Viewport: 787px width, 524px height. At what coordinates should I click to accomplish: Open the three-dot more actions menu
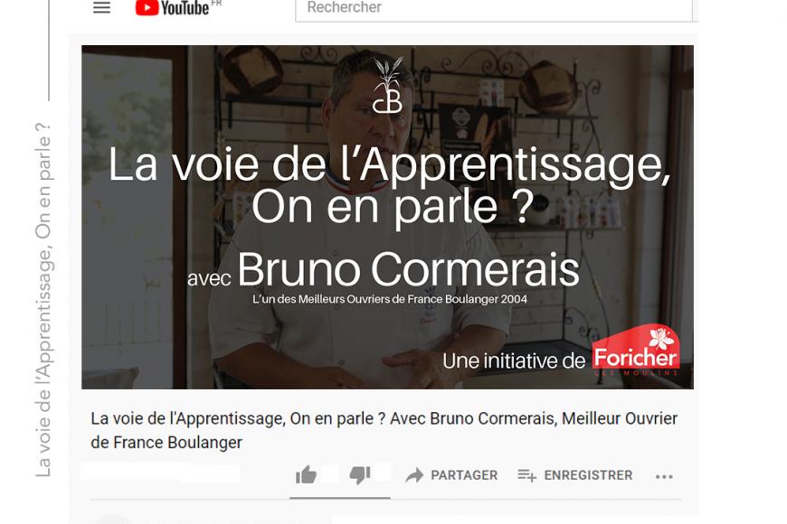[664, 476]
